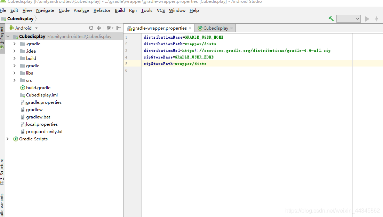The image size is (383, 217).
Task: Open the run configuration dropdown
Action: pyautogui.click(x=349, y=19)
